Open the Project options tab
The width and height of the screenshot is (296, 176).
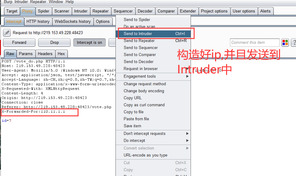(x=214, y=11)
